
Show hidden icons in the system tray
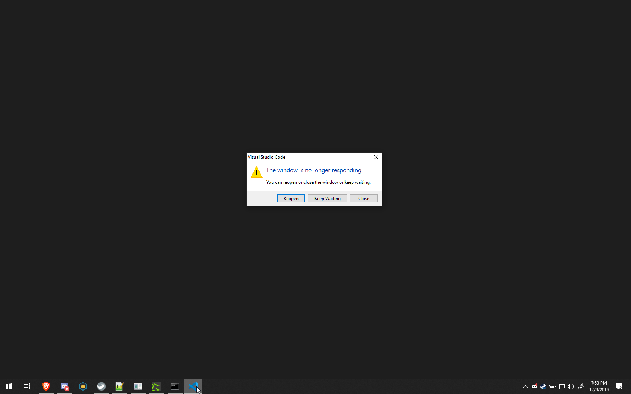point(525,386)
